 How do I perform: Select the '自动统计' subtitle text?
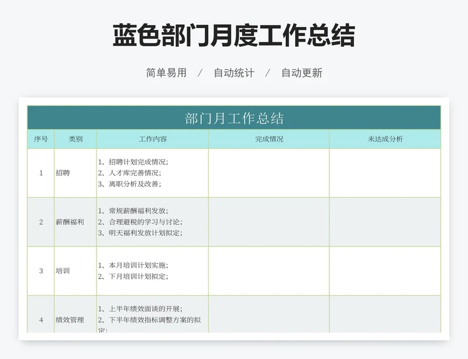[x=234, y=73]
